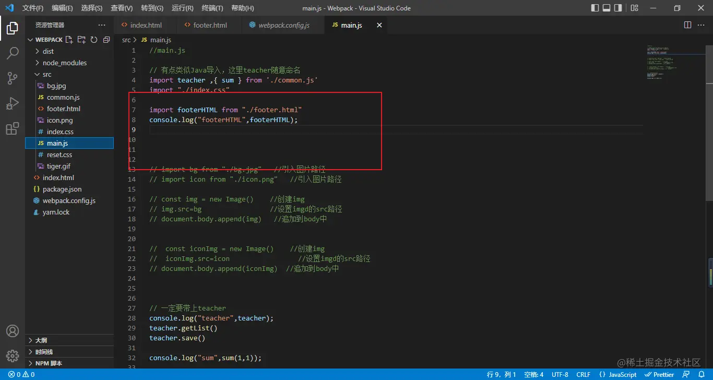Screen dimensions: 713x380
Task: Select bg.jpg in the file tree
Action: (69, 86)
